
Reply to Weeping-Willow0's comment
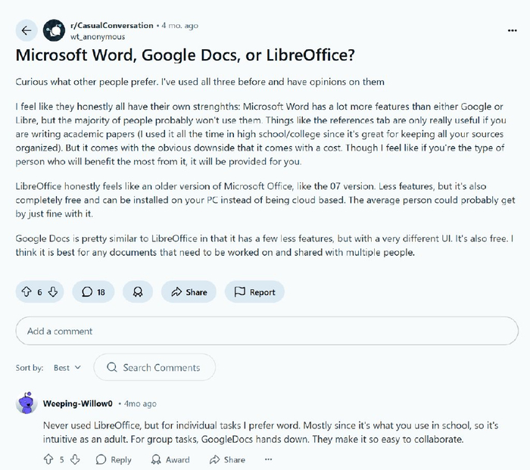click(114, 459)
